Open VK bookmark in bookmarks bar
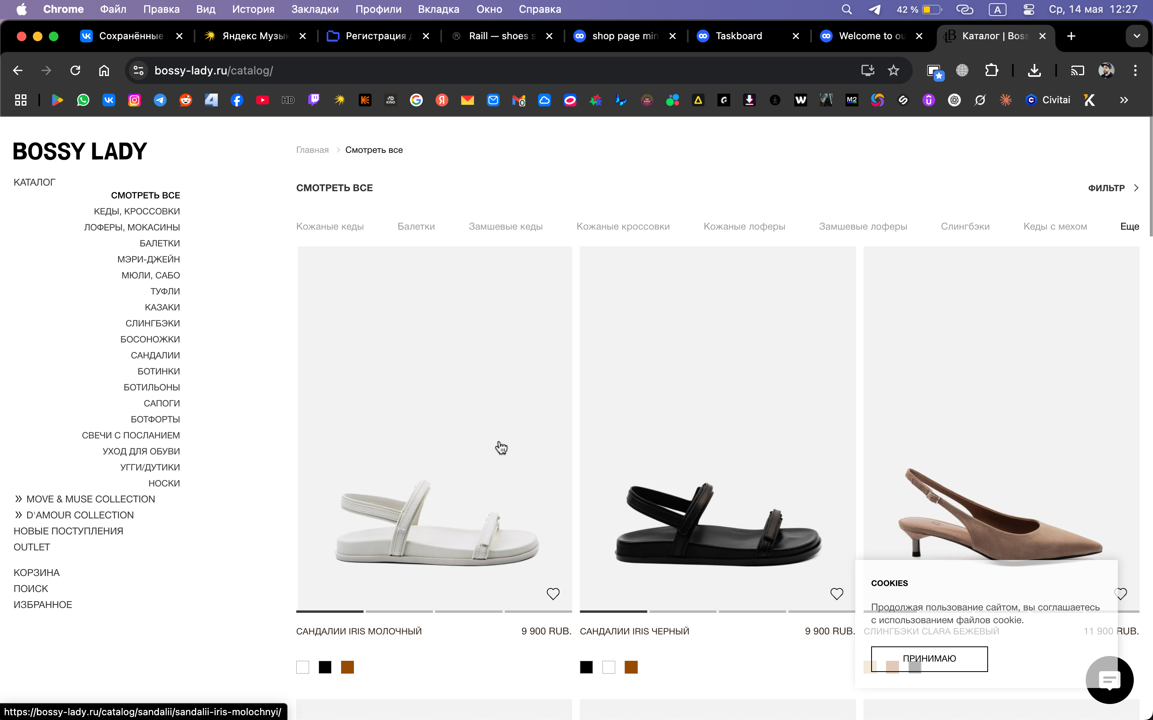The image size is (1153, 720). (x=108, y=100)
